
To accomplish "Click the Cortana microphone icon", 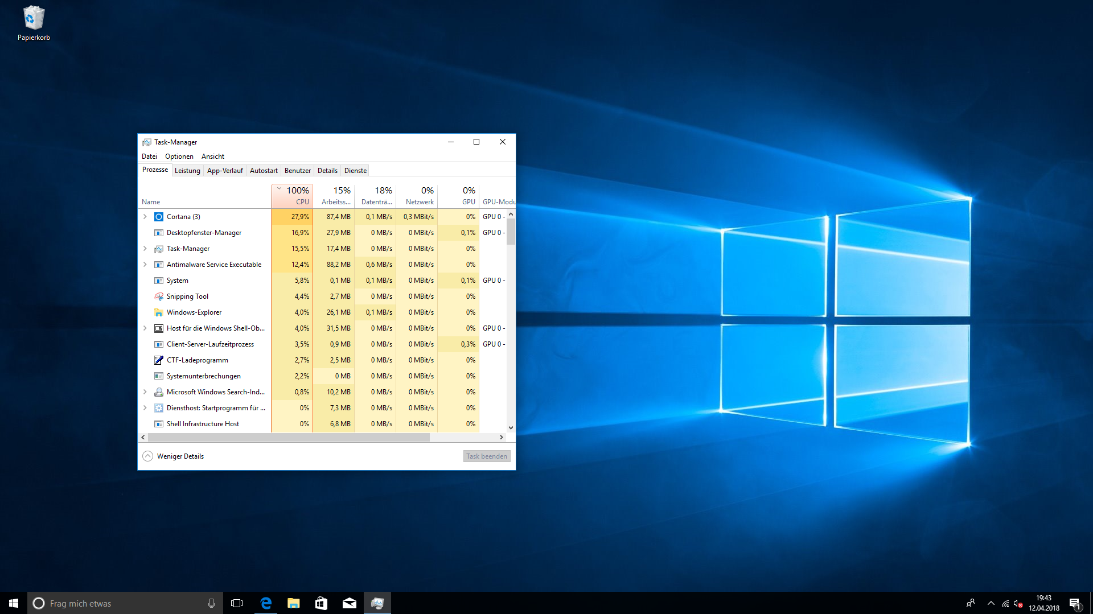I will (211, 603).
